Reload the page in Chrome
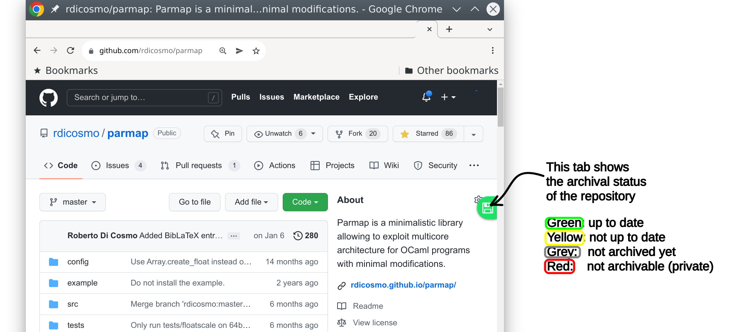 tap(71, 51)
